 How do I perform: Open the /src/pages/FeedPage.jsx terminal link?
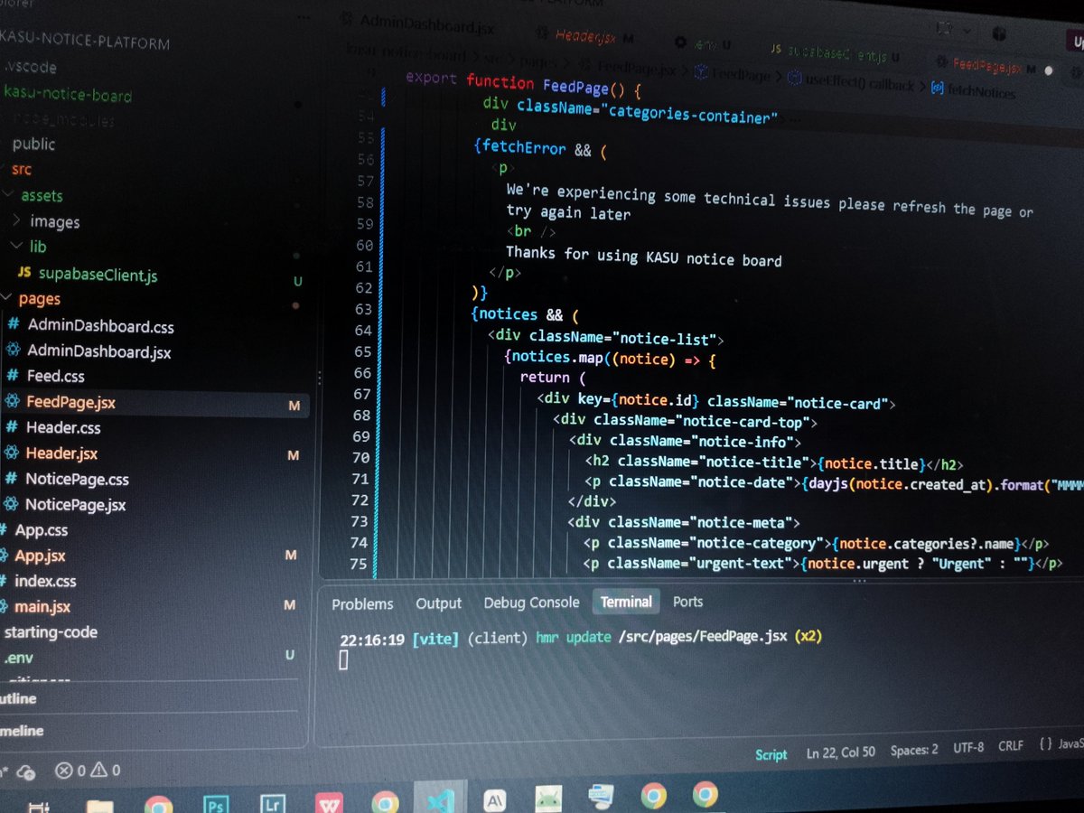(x=703, y=637)
